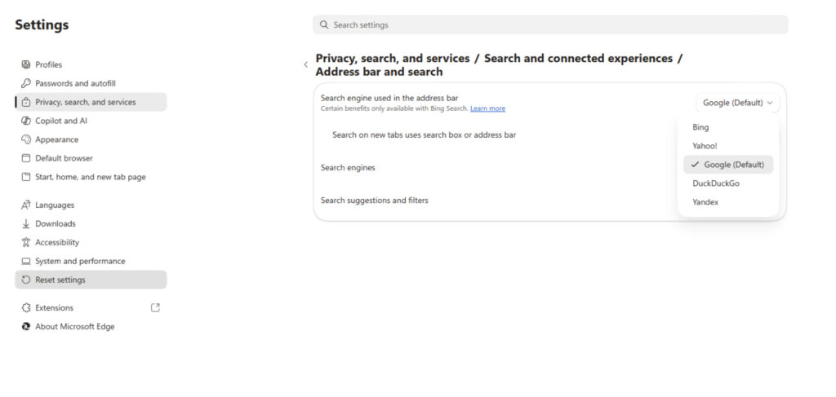This screenshot has height=397, width=836.
Task: Click the Accessibility figure icon
Action: 25,242
